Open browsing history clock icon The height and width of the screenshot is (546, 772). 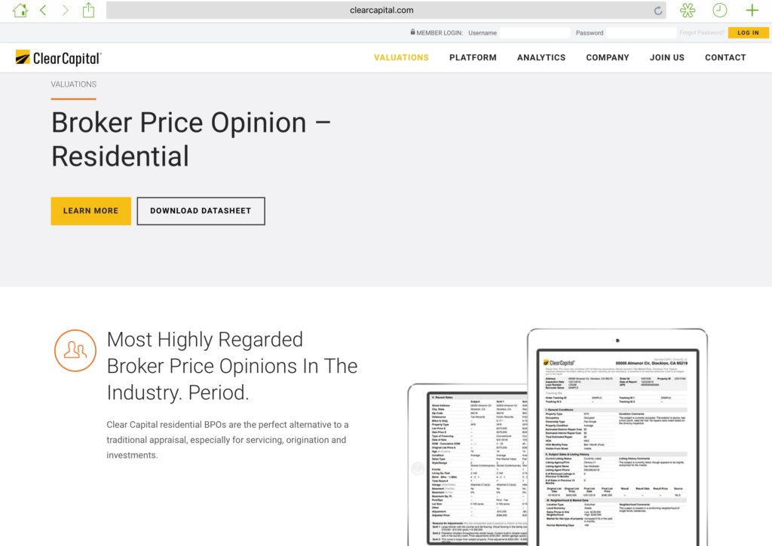coord(719,11)
